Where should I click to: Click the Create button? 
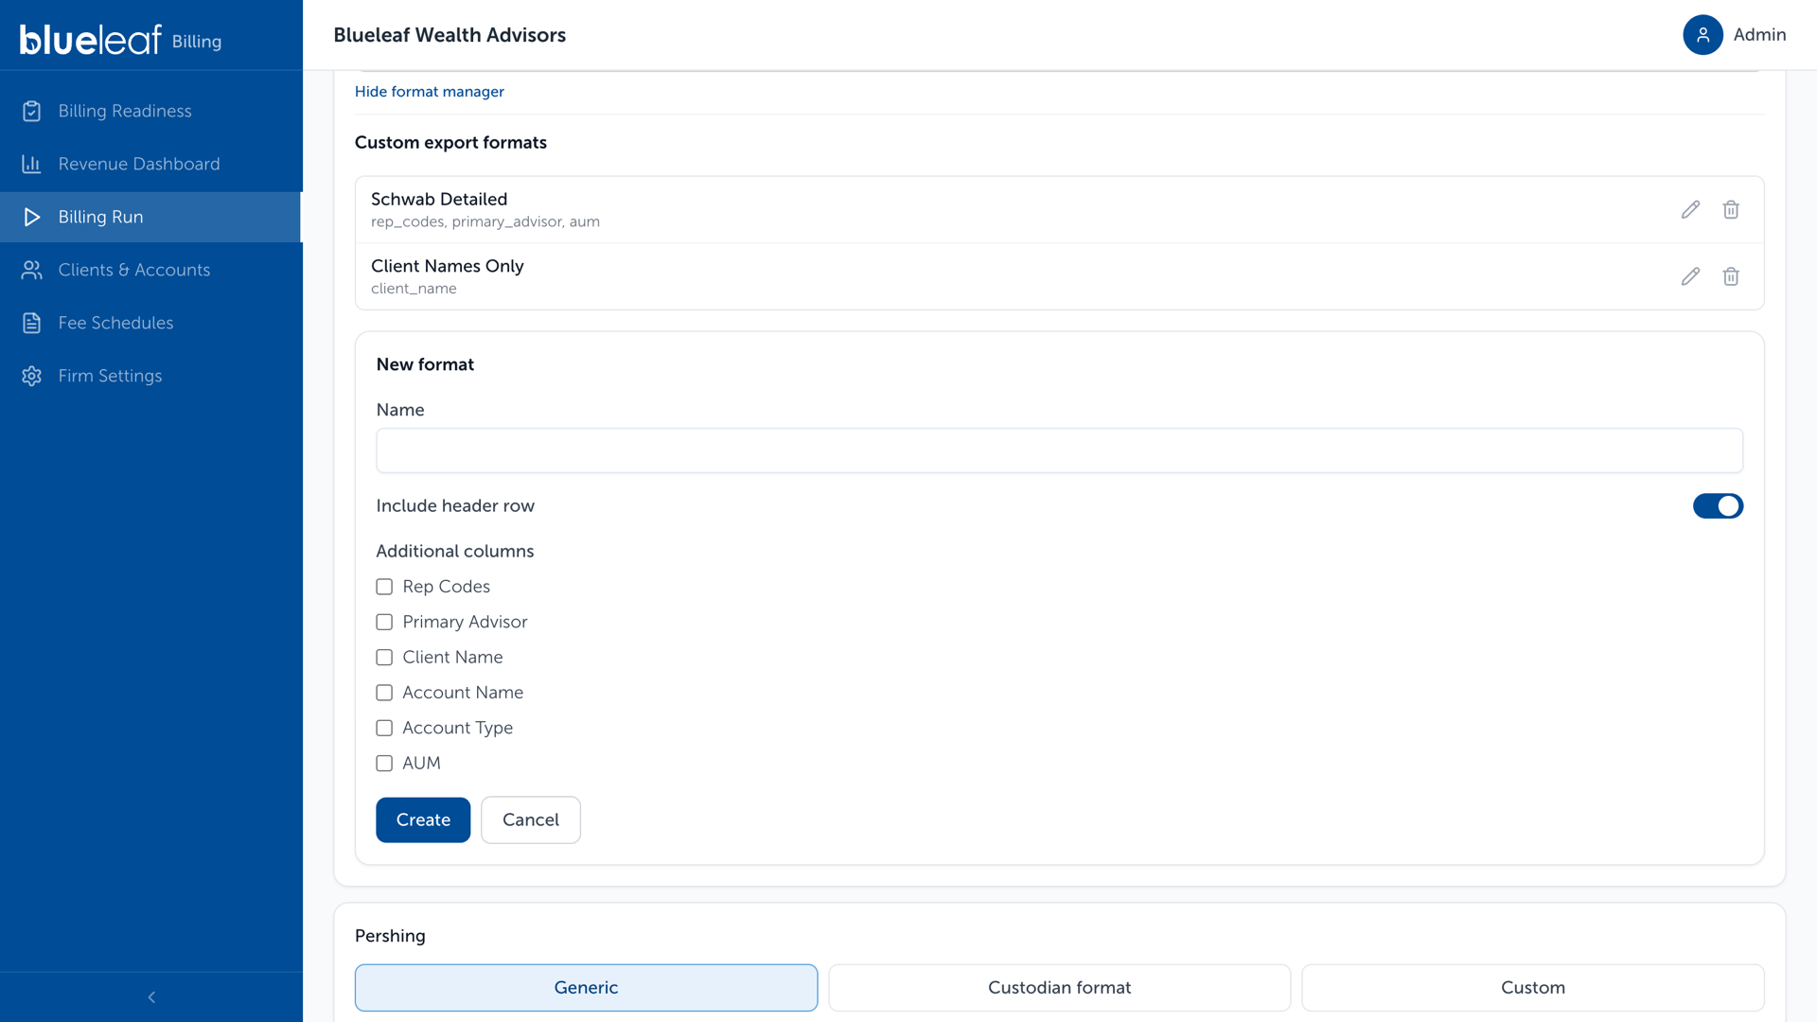point(423,819)
